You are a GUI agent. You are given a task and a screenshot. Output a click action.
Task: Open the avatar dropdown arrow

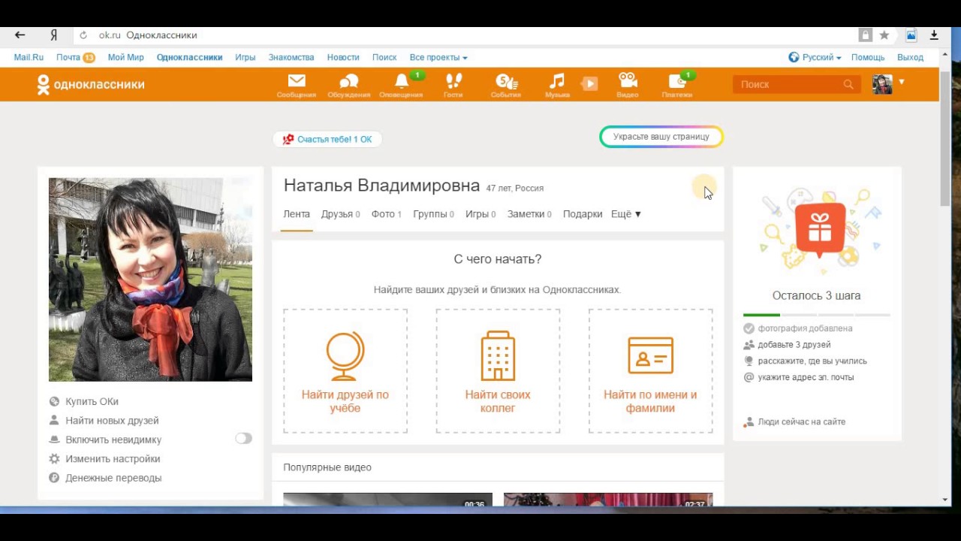[901, 82]
